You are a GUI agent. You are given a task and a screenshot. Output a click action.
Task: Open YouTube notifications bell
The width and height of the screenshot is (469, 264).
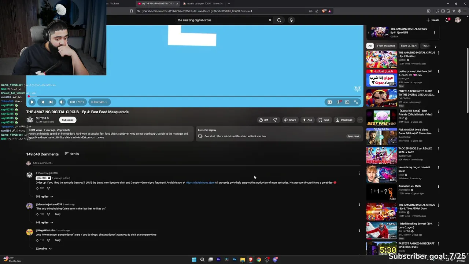point(447,20)
